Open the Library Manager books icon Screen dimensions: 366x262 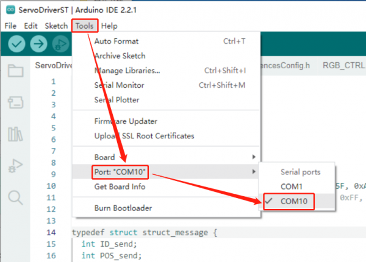coord(15,133)
